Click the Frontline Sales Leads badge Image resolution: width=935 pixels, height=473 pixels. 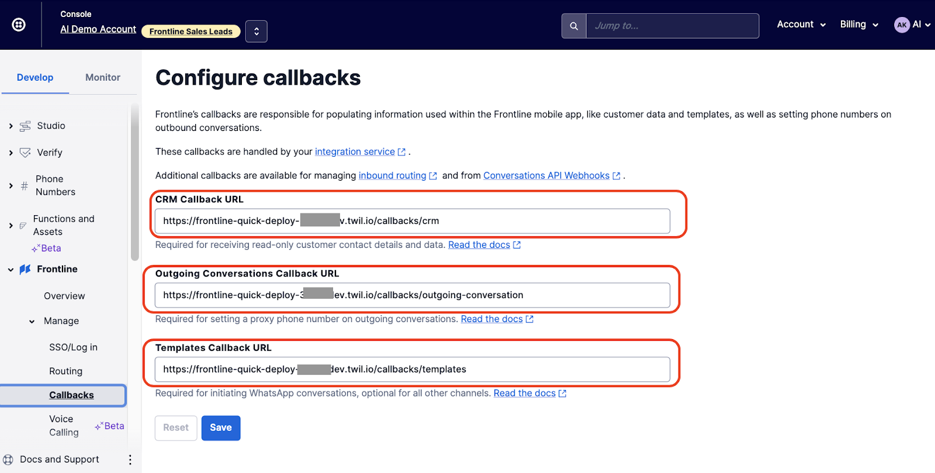tap(191, 32)
